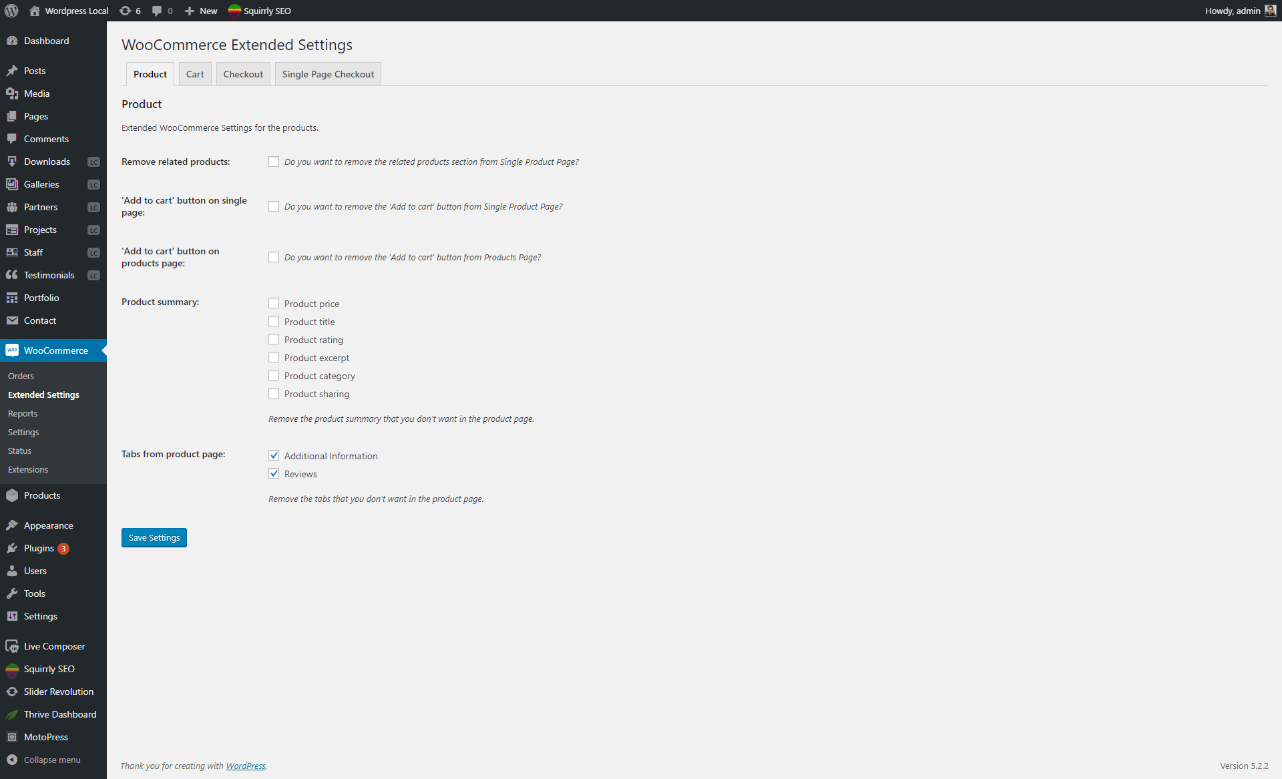1282x779 pixels.
Task: Click the Pages icon in sidebar
Action: (12, 116)
